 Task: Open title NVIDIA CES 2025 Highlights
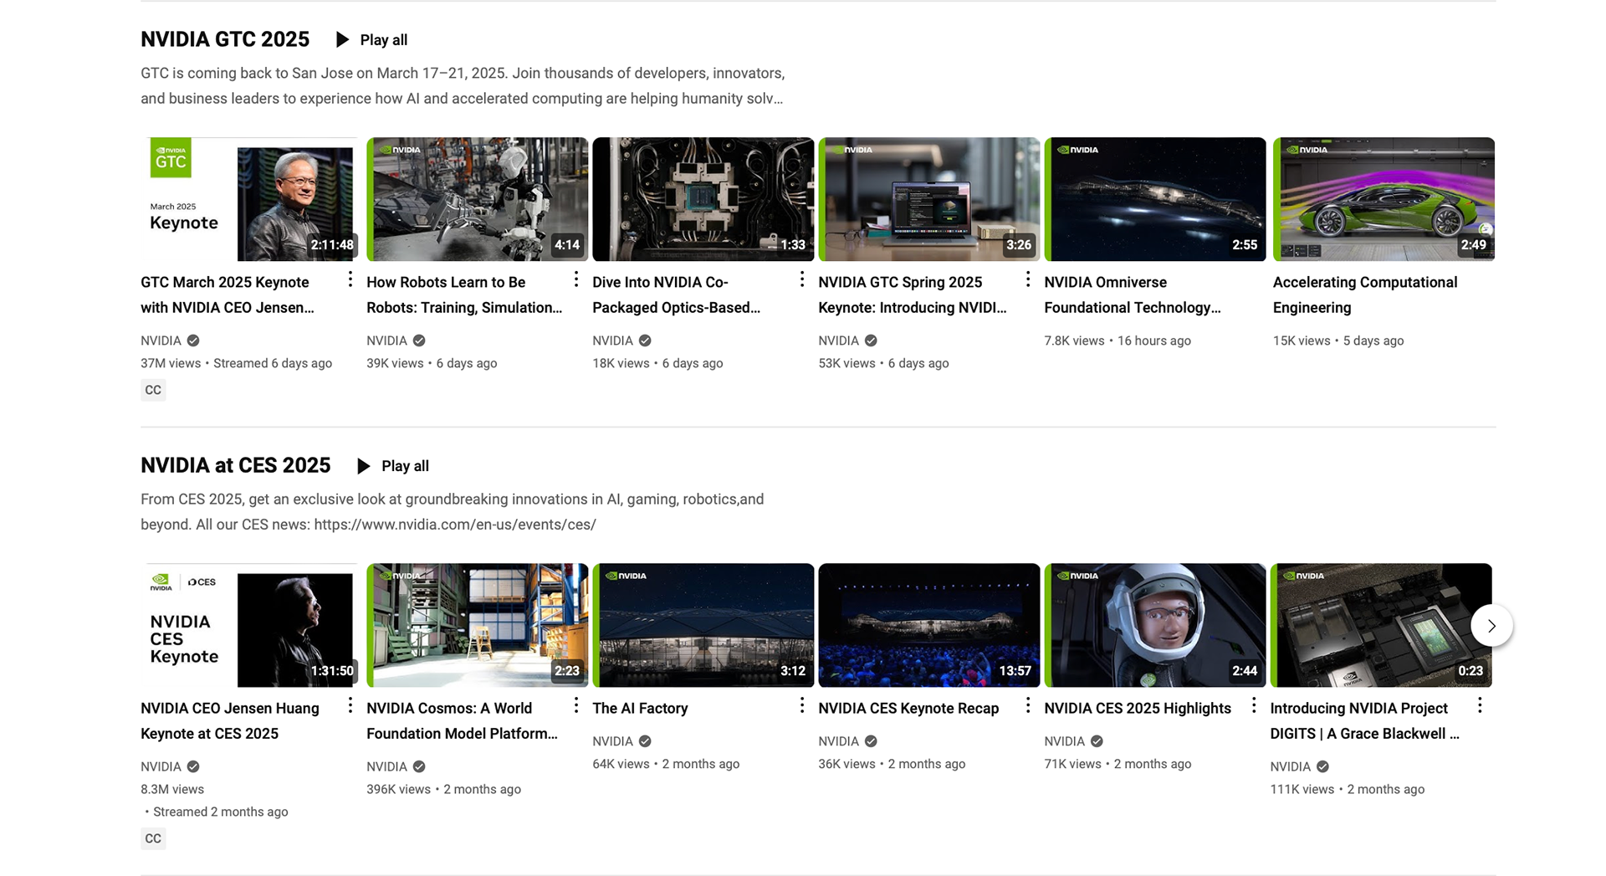click(x=1138, y=708)
